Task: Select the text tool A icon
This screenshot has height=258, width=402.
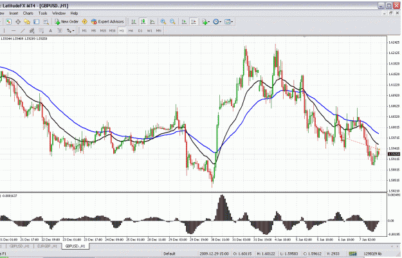Action: coord(51,31)
